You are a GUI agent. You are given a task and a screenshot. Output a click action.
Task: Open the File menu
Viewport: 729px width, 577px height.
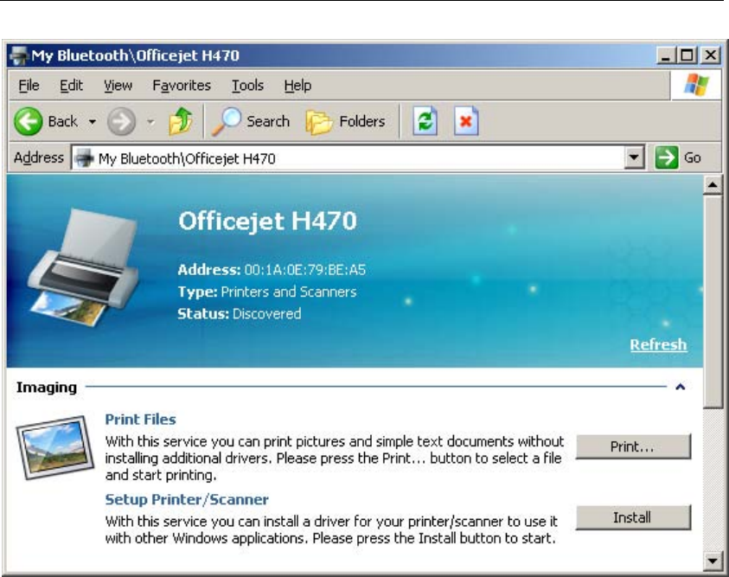[x=29, y=86]
